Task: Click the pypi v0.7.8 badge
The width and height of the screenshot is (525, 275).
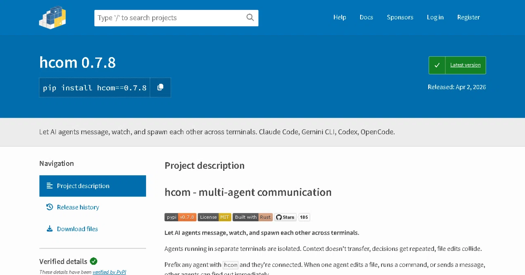Action: (180, 217)
